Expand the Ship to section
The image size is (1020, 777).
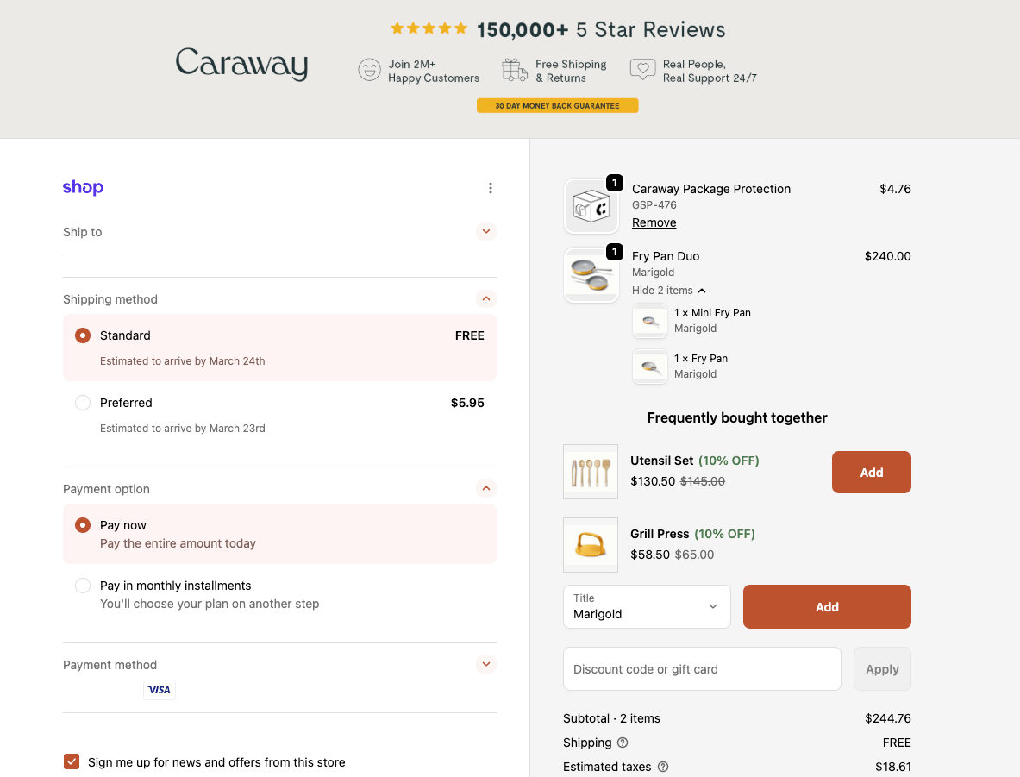coord(486,232)
